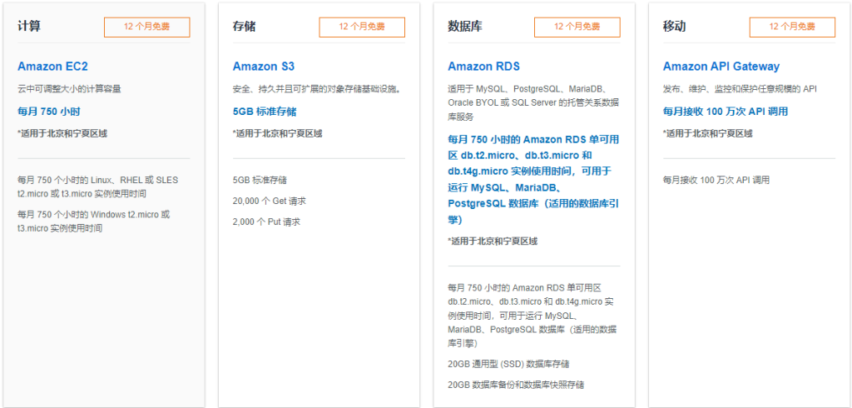
Task: Click the 计算 card heading
Action: pos(29,27)
